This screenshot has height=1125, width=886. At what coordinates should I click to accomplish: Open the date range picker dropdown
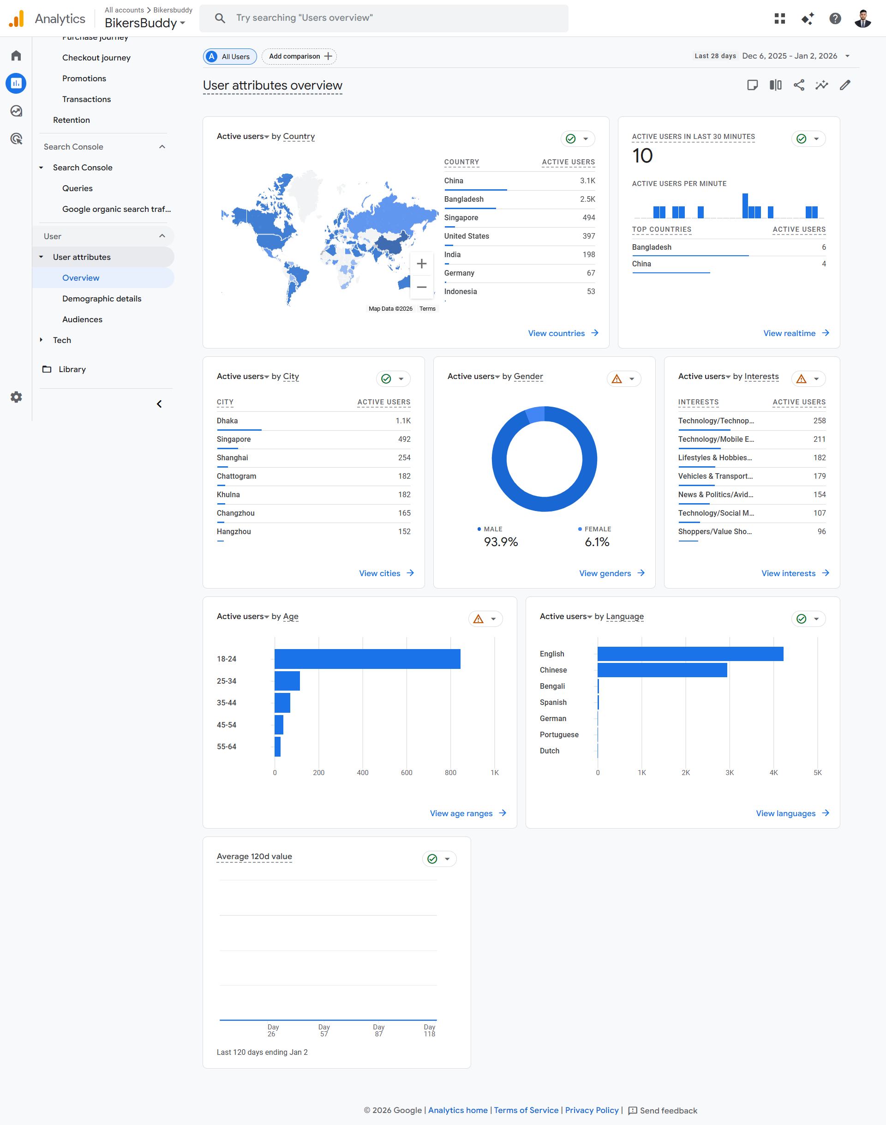[848, 56]
